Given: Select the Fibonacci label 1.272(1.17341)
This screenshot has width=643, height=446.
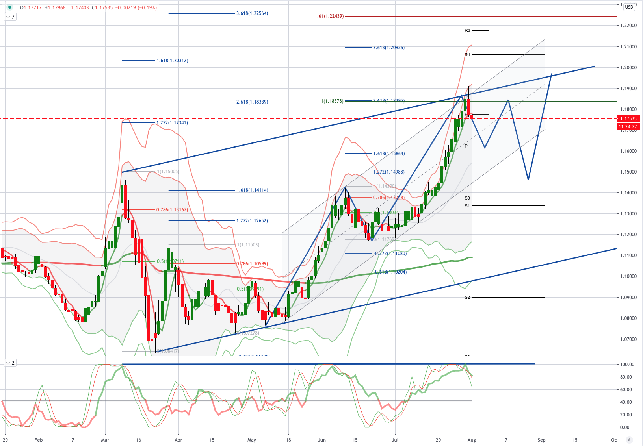Looking at the screenshot, I should pos(172,123).
